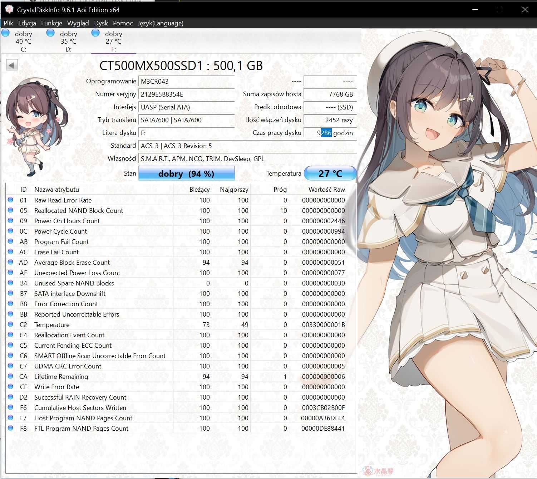The width and height of the screenshot is (537, 479).
Task: Select the C: drive tab
Action: pyautogui.click(x=23, y=41)
